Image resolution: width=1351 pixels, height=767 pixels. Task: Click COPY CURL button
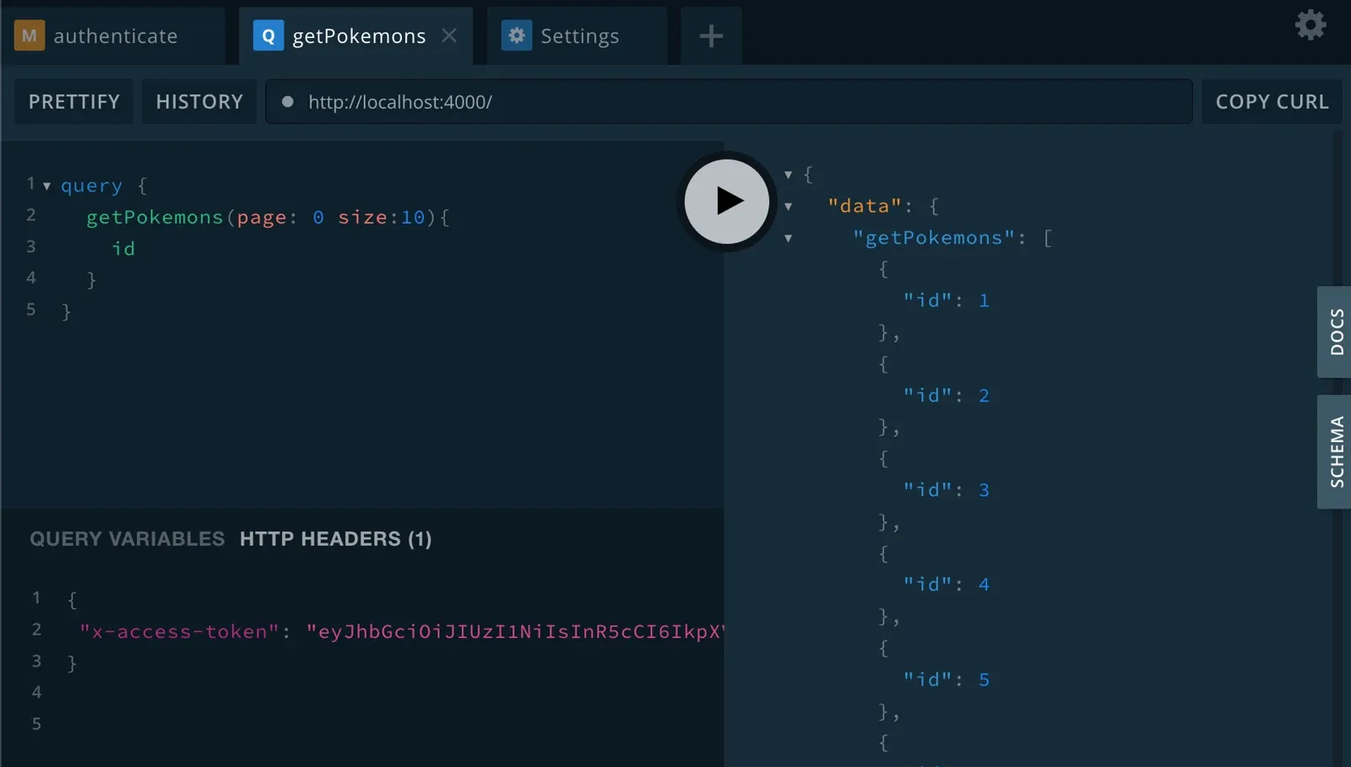tap(1272, 101)
